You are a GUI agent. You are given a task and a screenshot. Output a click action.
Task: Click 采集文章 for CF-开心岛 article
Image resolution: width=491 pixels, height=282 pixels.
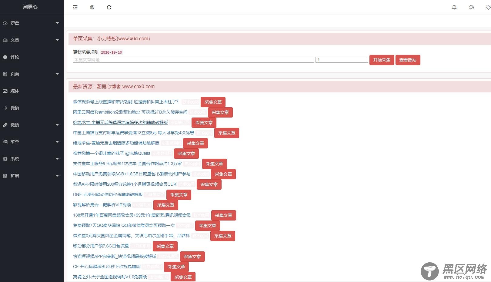(177, 267)
